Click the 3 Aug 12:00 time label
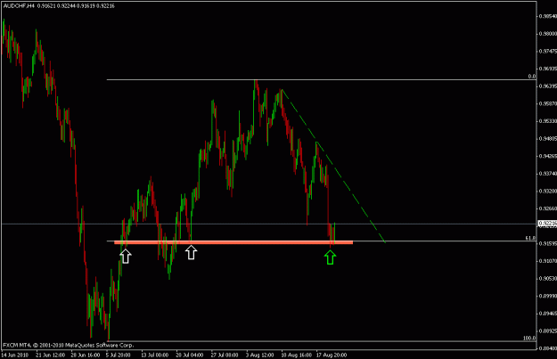The image size is (557, 359). 260,355
